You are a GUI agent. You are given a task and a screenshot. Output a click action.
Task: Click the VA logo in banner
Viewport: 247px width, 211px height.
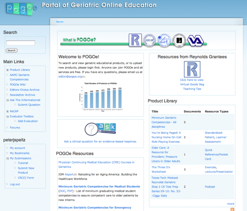[x=195, y=40]
